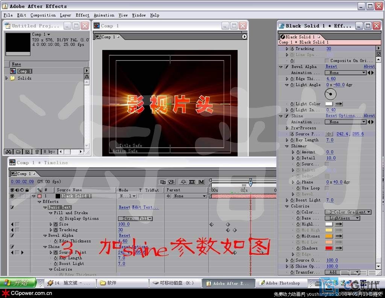The height and width of the screenshot is (298, 385).
Task: Click the trash delete icon in Project panel
Action: (37, 152)
